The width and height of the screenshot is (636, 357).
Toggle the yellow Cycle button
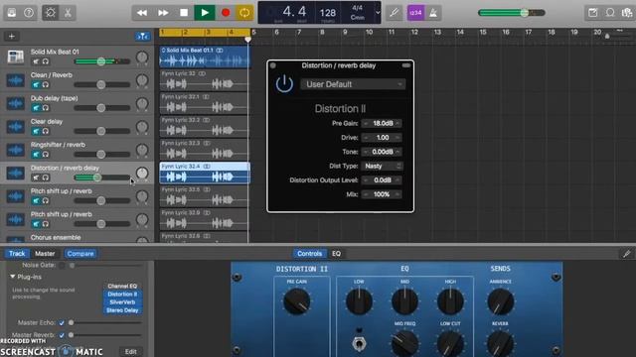244,13
